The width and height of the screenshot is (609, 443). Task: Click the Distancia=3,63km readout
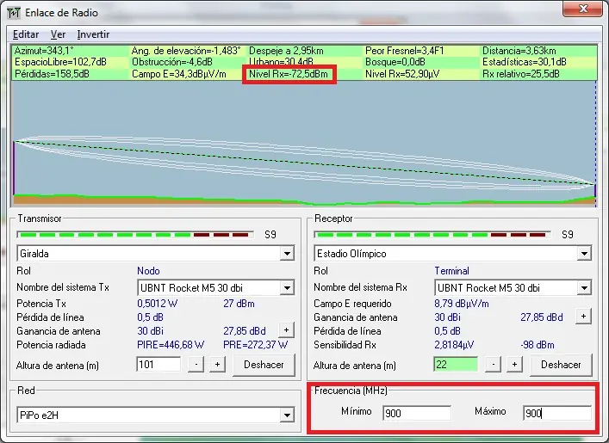[x=519, y=51]
